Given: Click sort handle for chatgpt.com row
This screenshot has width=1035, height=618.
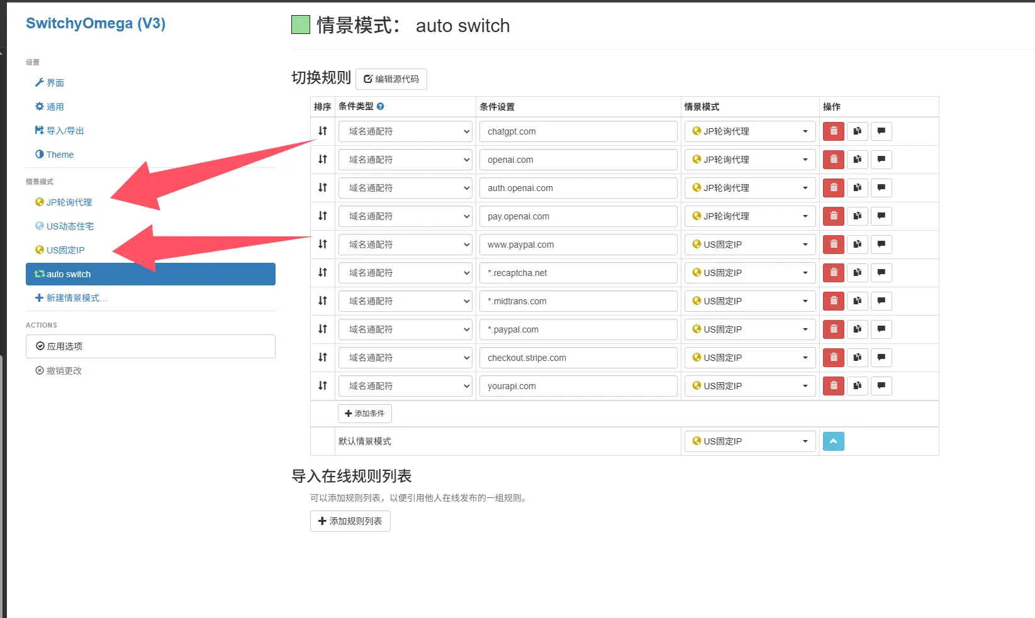Looking at the screenshot, I should point(323,131).
